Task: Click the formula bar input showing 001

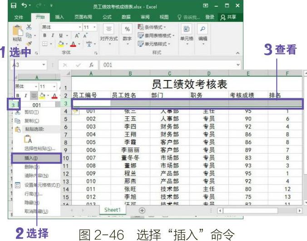Action: click(x=168, y=65)
